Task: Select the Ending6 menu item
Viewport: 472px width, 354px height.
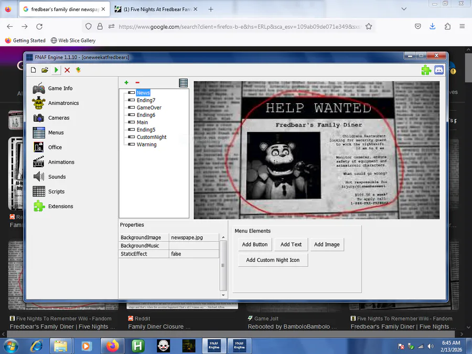Action: pyautogui.click(x=146, y=115)
